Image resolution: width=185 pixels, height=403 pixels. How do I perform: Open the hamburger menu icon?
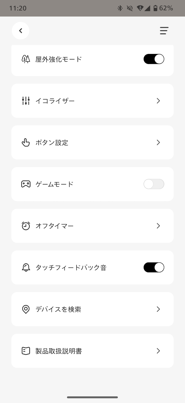click(x=164, y=31)
